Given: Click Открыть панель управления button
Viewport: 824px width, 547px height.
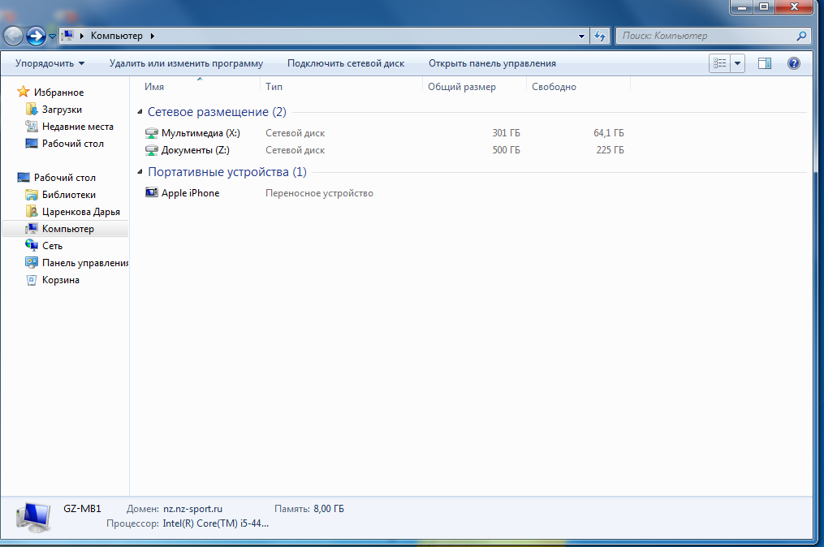Looking at the screenshot, I should point(492,63).
